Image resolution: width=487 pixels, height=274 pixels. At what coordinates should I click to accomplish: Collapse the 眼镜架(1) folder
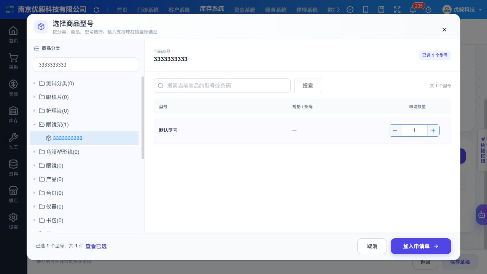pos(34,124)
